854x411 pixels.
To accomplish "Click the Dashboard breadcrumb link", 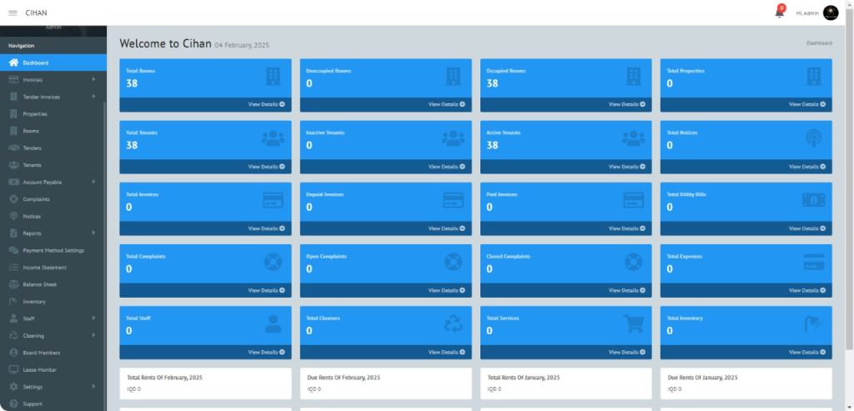I will click(x=818, y=43).
